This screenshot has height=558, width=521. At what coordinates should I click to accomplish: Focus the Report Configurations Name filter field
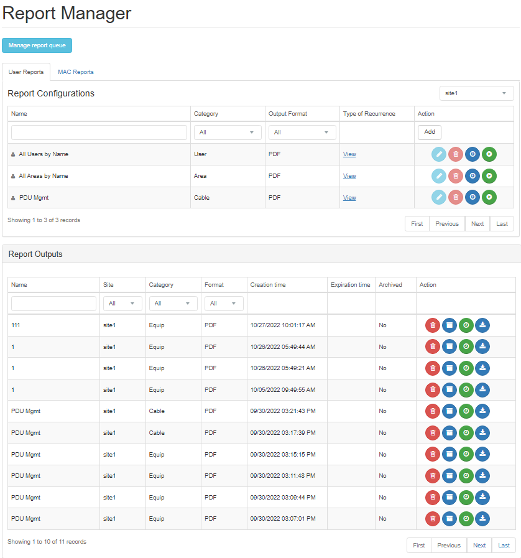(99, 133)
